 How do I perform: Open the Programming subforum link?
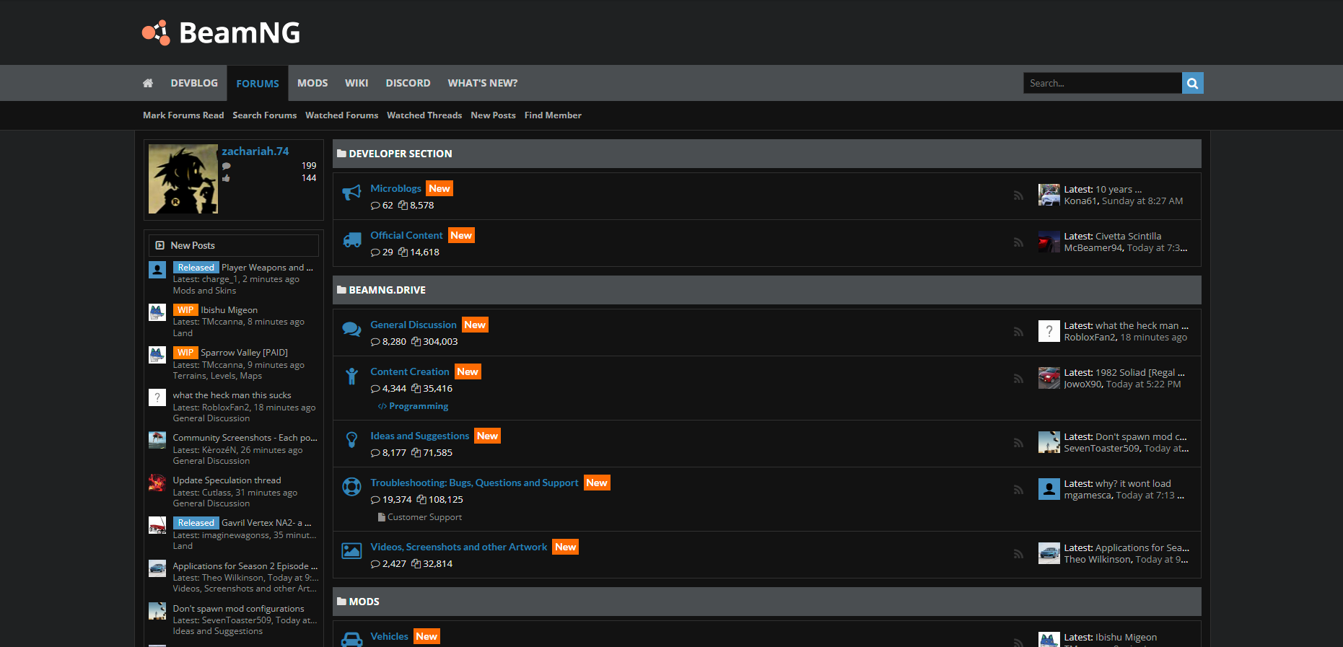click(419, 406)
